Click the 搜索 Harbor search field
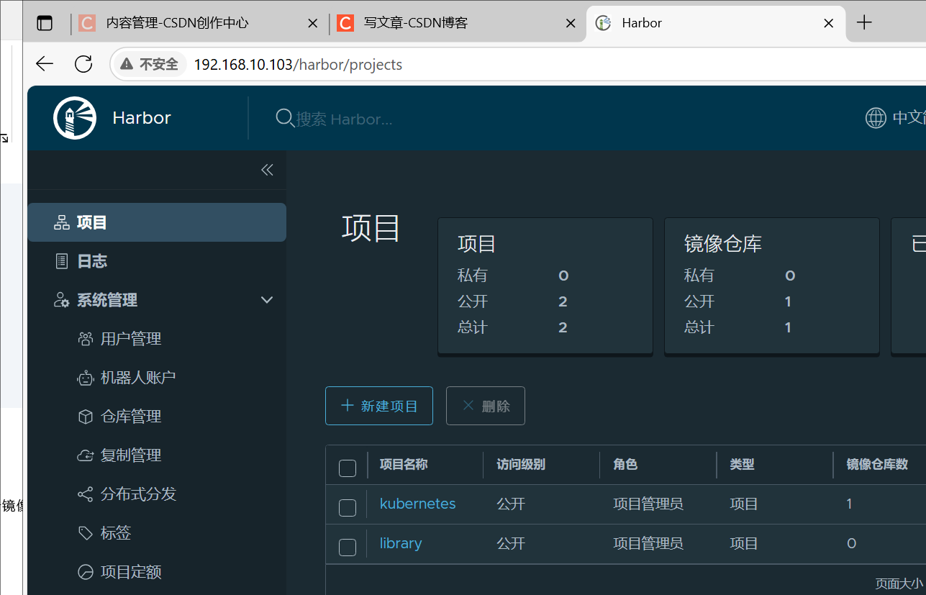 point(345,119)
